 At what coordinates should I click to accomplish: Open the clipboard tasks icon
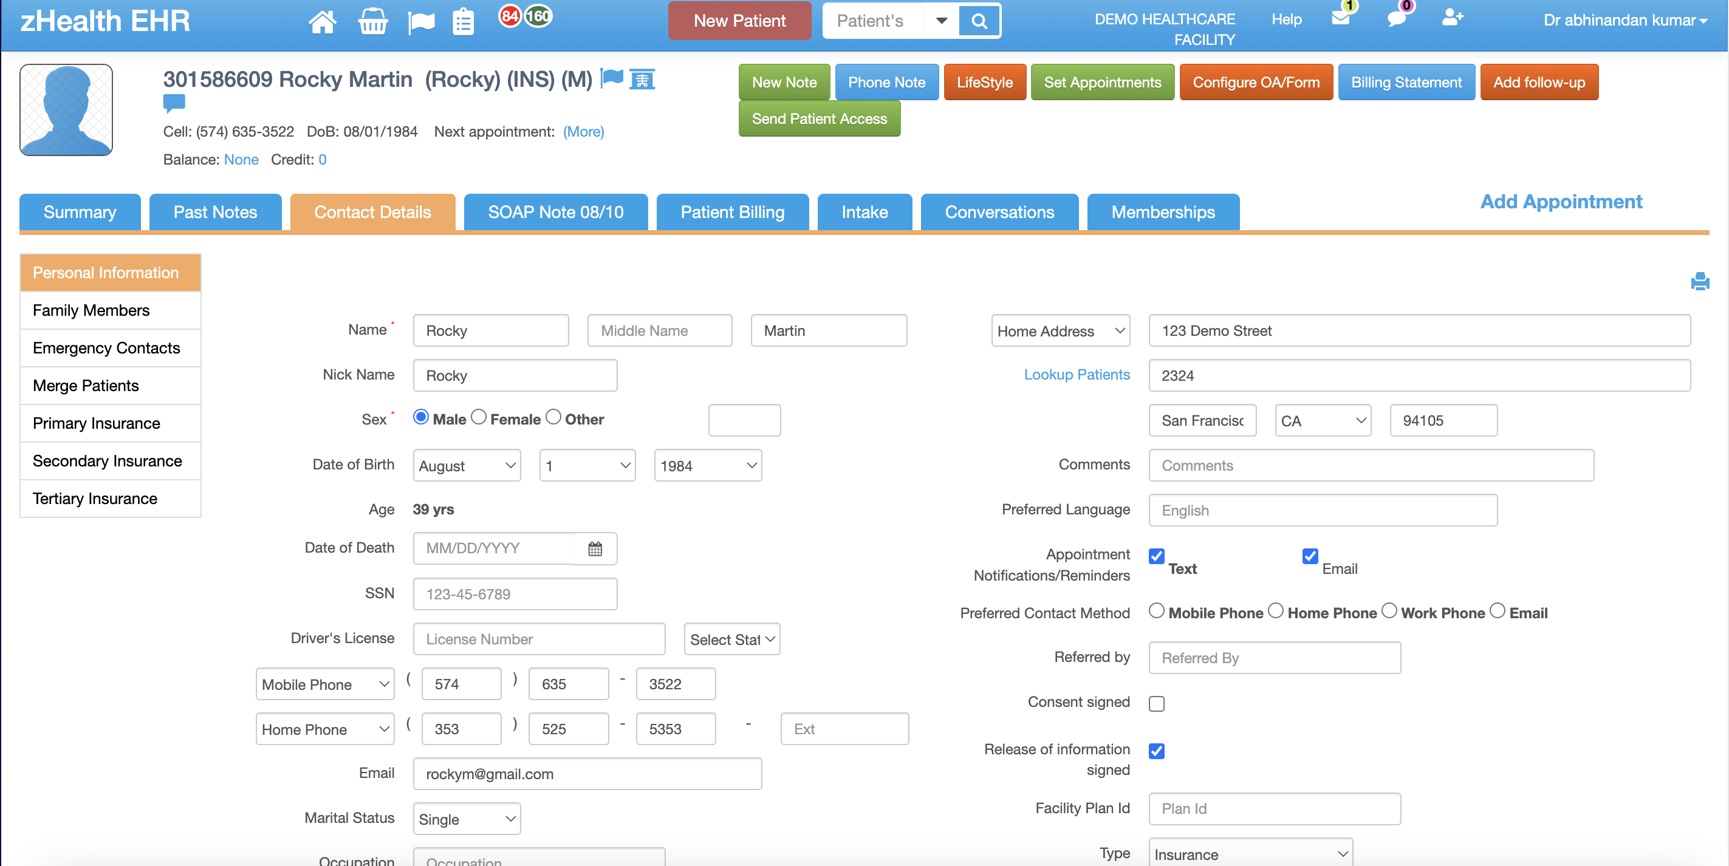tap(463, 21)
